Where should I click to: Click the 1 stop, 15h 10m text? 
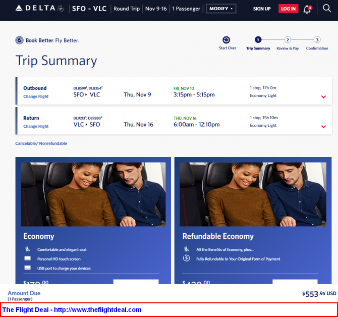tap(264, 118)
